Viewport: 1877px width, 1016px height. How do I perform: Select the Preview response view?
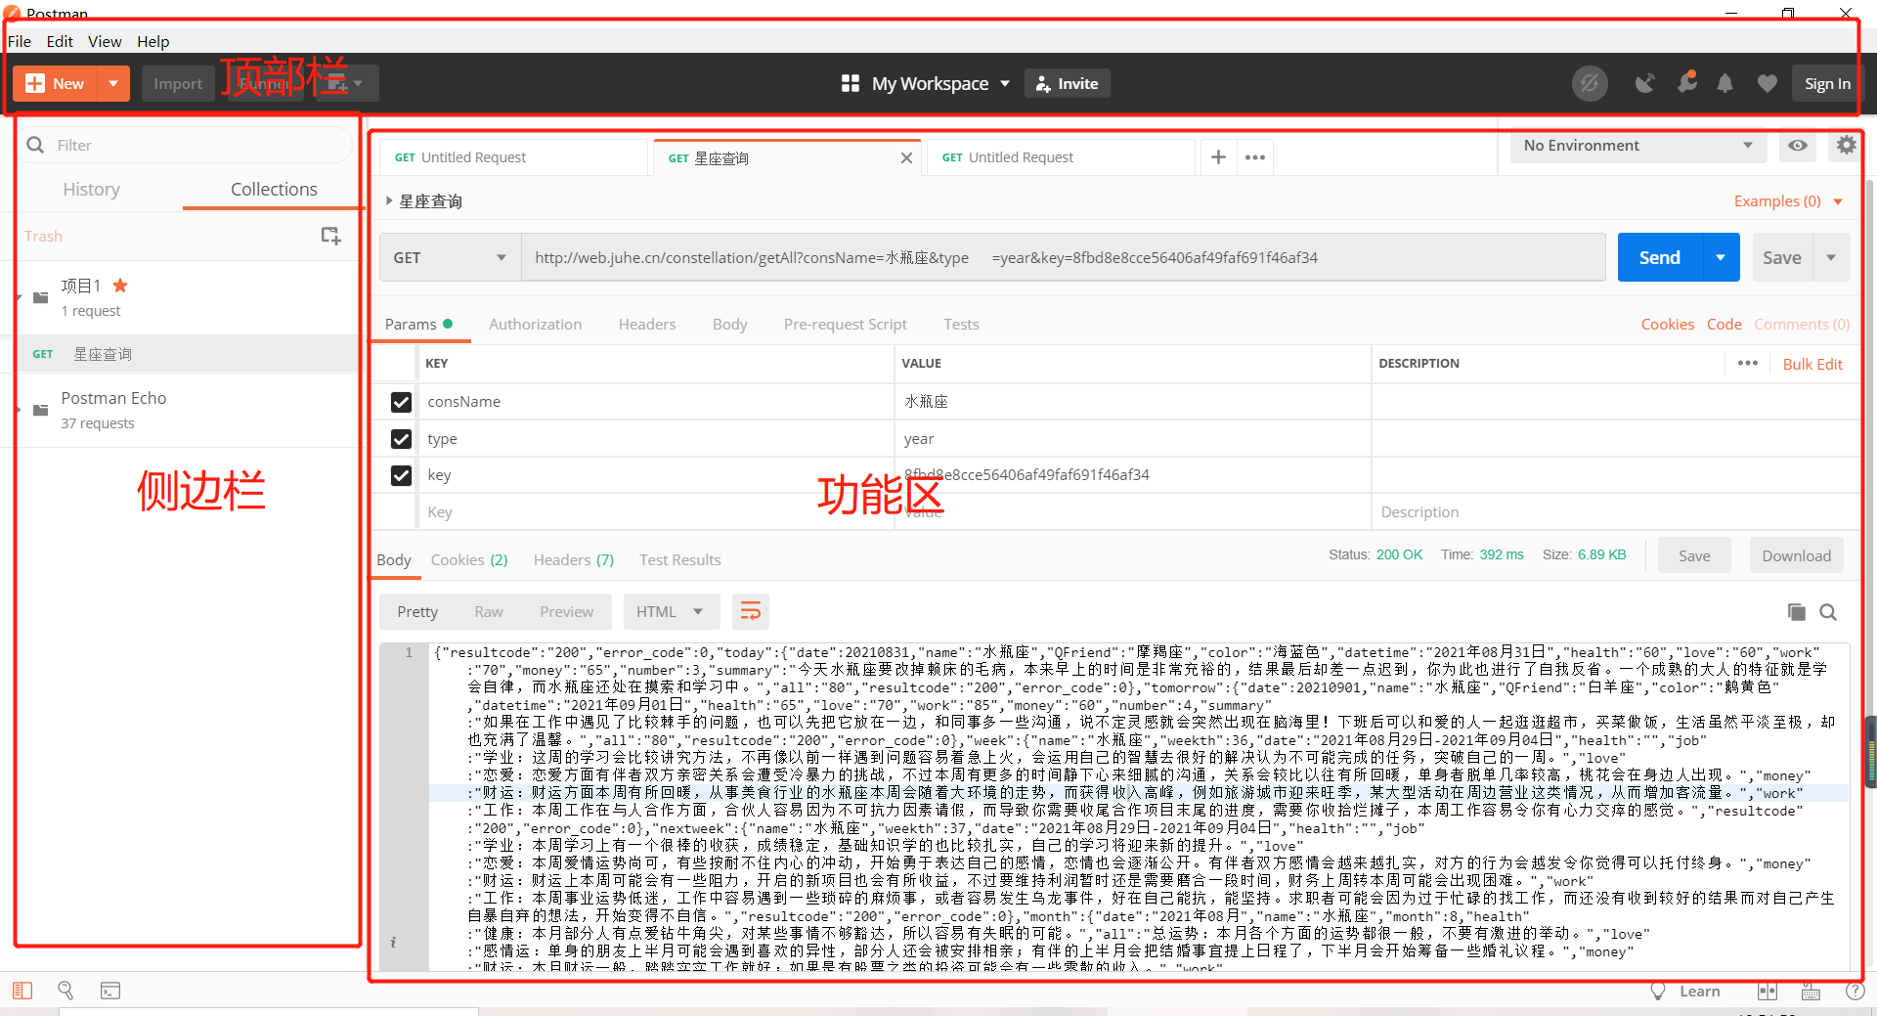click(566, 612)
